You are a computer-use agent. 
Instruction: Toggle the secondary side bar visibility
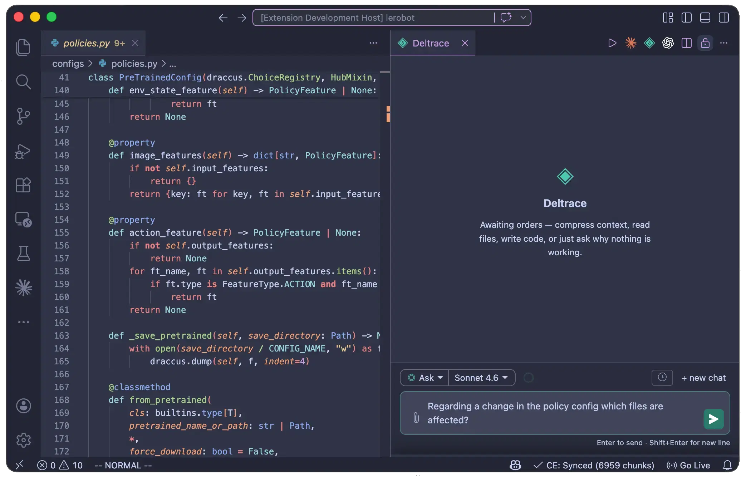(723, 18)
